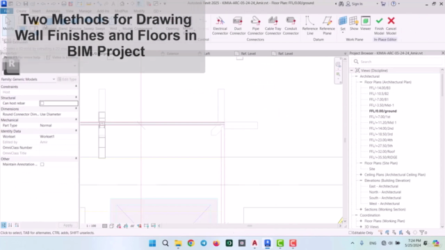Screen dimensions: 445x250
Task: Enable the Editable Only checkbox
Action: (x=350, y=233)
